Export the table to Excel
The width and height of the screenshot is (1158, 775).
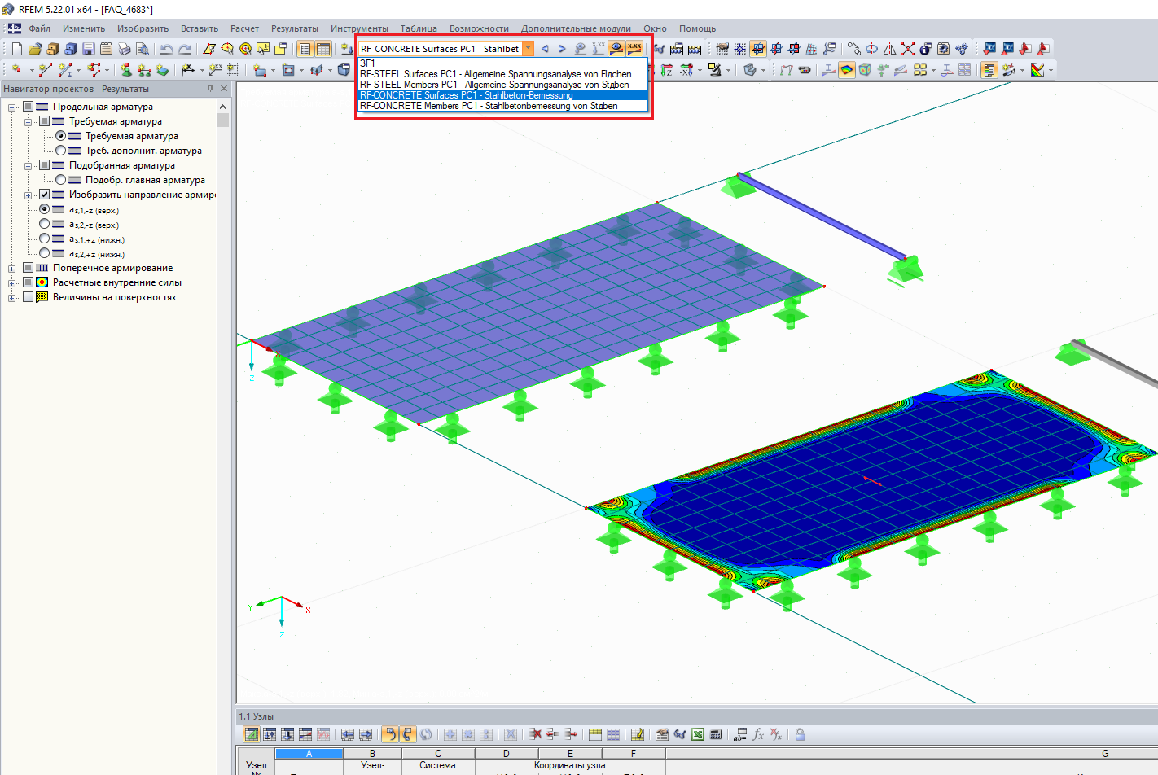(698, 734)
